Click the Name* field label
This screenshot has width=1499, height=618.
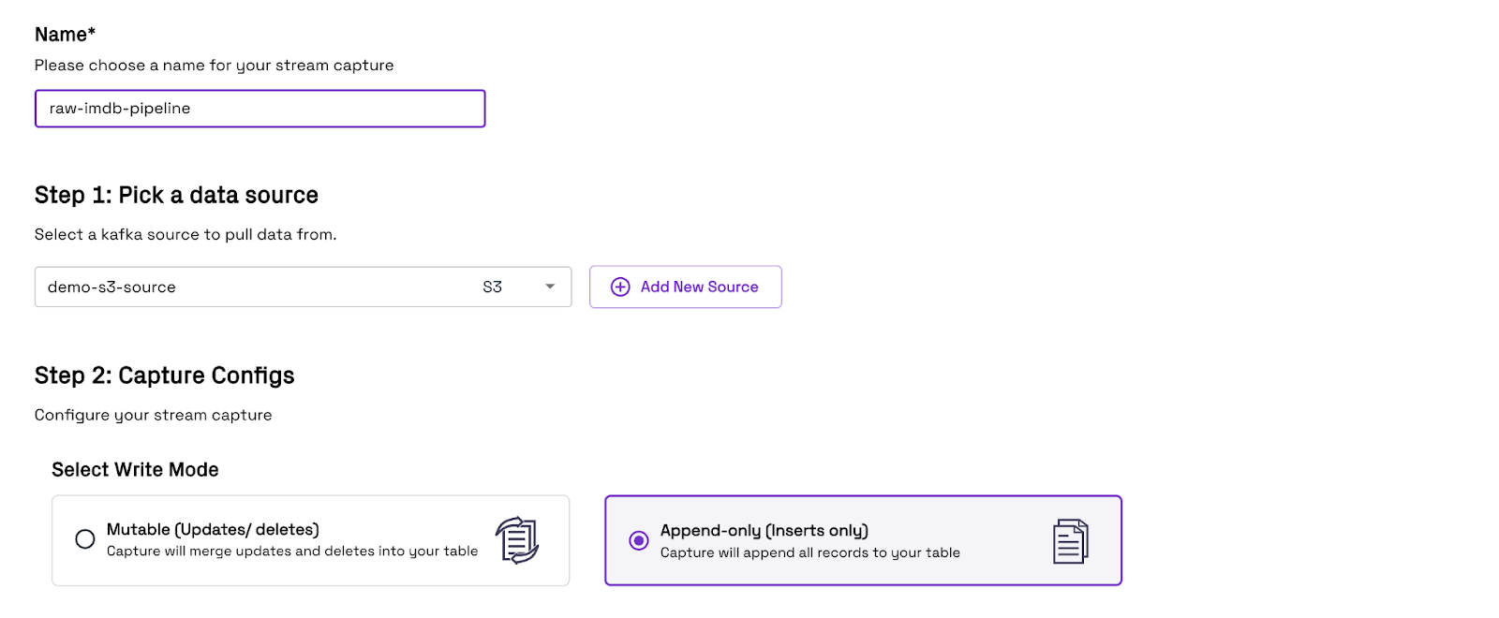pos(66,35)
